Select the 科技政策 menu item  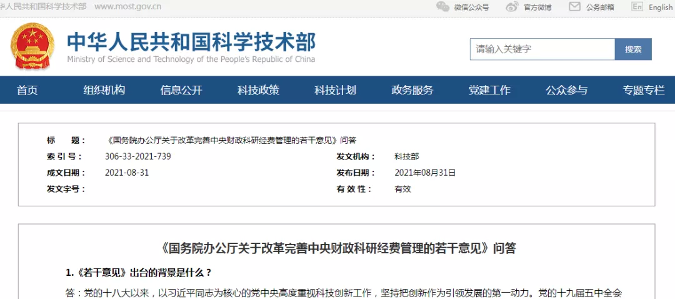click(x=258, y=90)
